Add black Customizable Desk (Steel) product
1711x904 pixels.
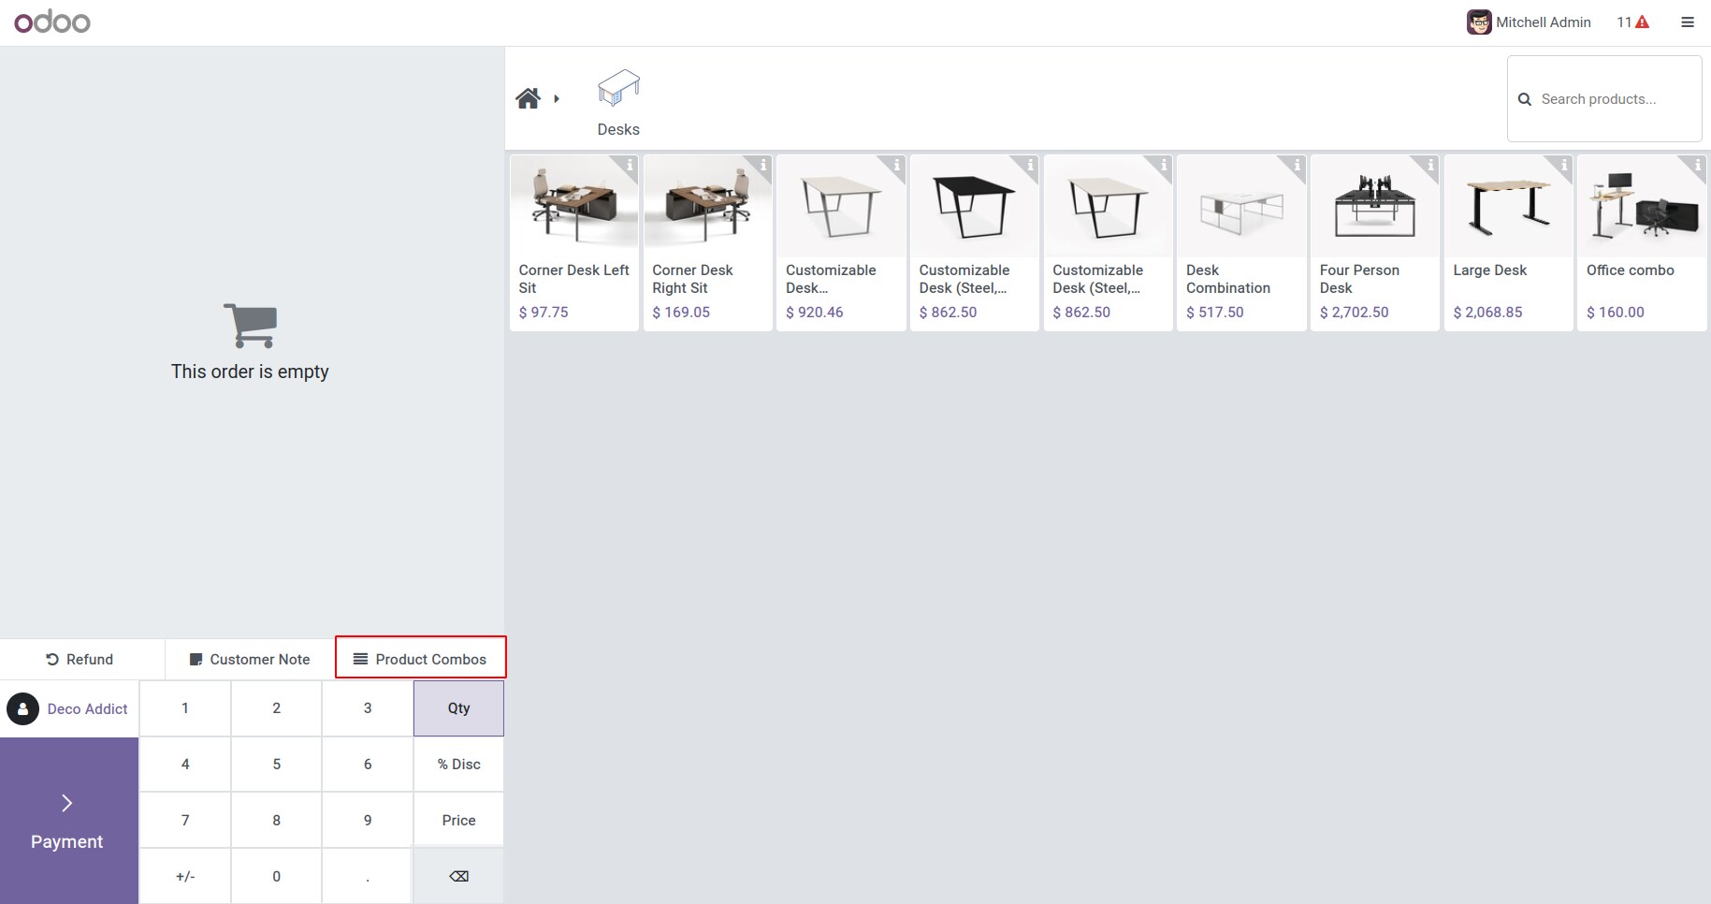(975, 243)
